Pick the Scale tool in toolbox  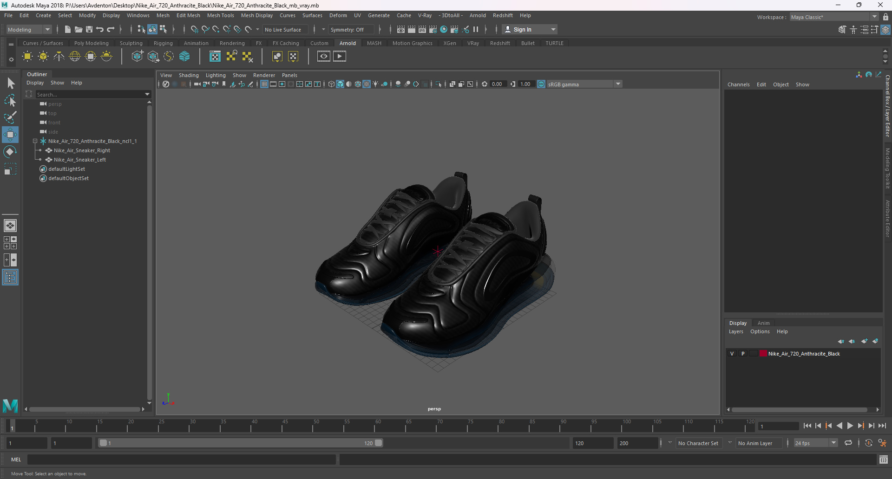[x=10, y=169]
